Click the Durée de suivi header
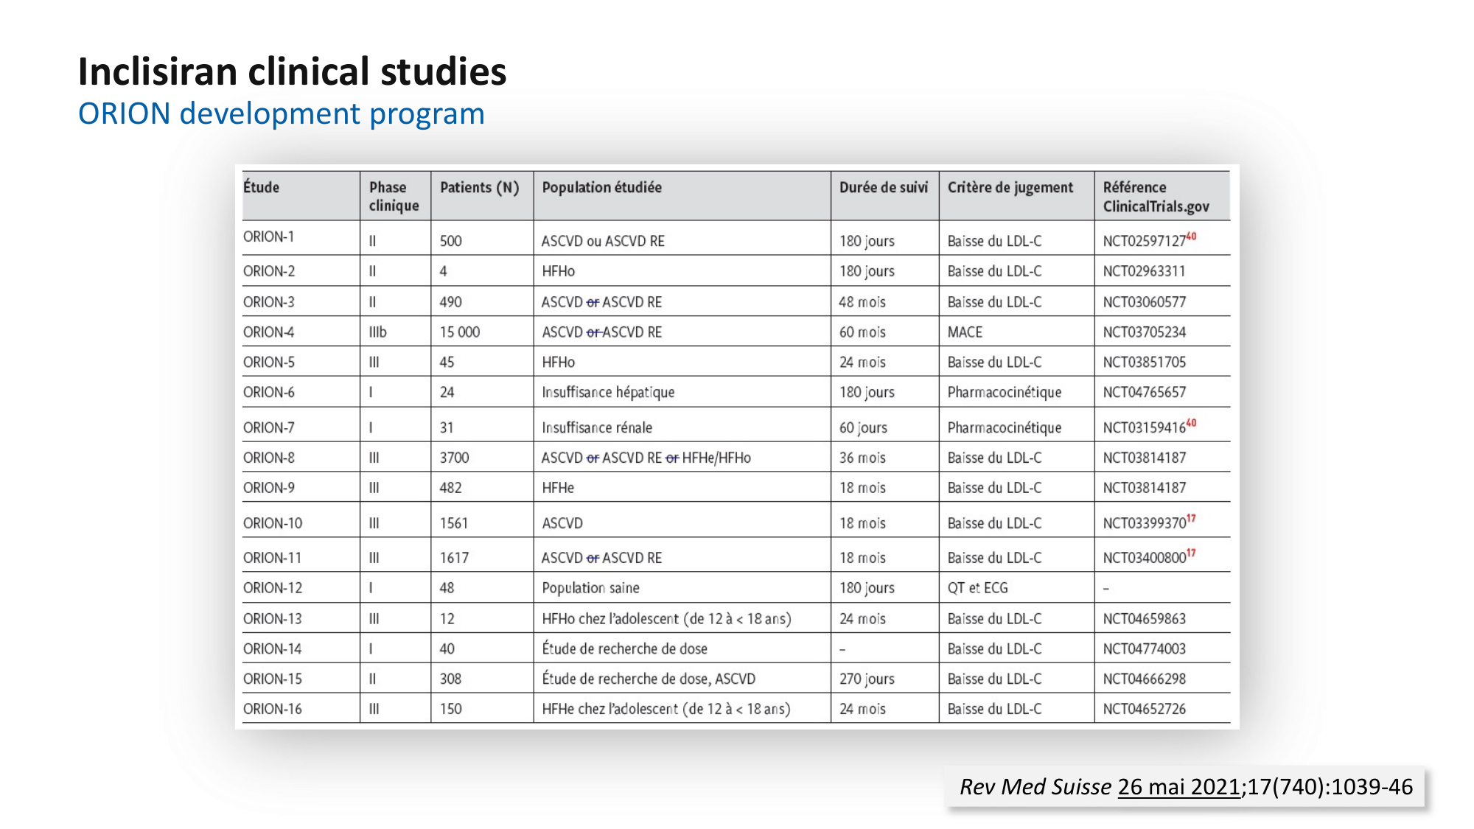1474x829 pixels. click(x=883, y=187)
